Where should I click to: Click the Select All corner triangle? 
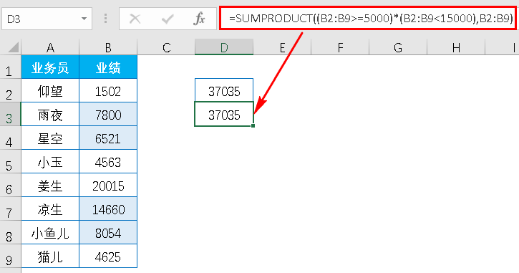pos(13,47)
